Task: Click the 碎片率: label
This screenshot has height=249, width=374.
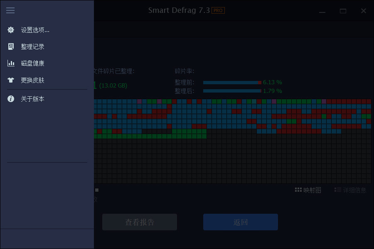Action: (x=185, y=71)
